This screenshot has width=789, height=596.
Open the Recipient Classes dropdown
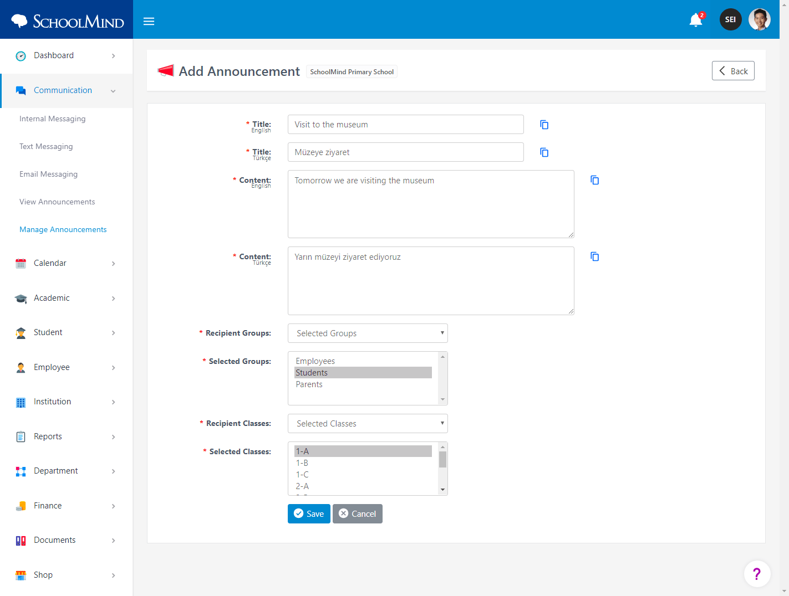(368, 424)
